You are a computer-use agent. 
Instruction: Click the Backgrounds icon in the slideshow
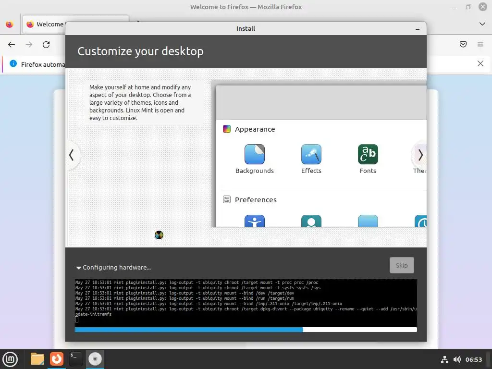point(255,154)
